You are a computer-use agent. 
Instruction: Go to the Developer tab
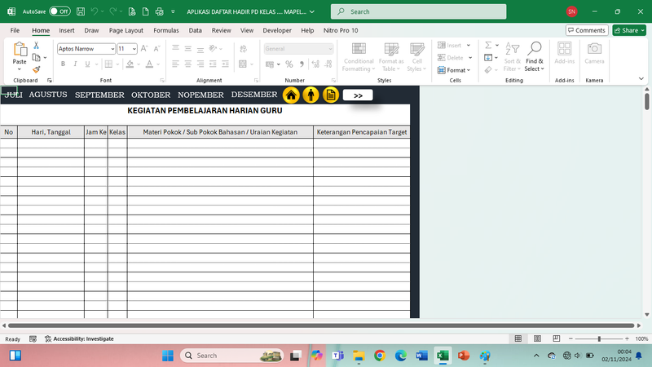tap(277, 30)
